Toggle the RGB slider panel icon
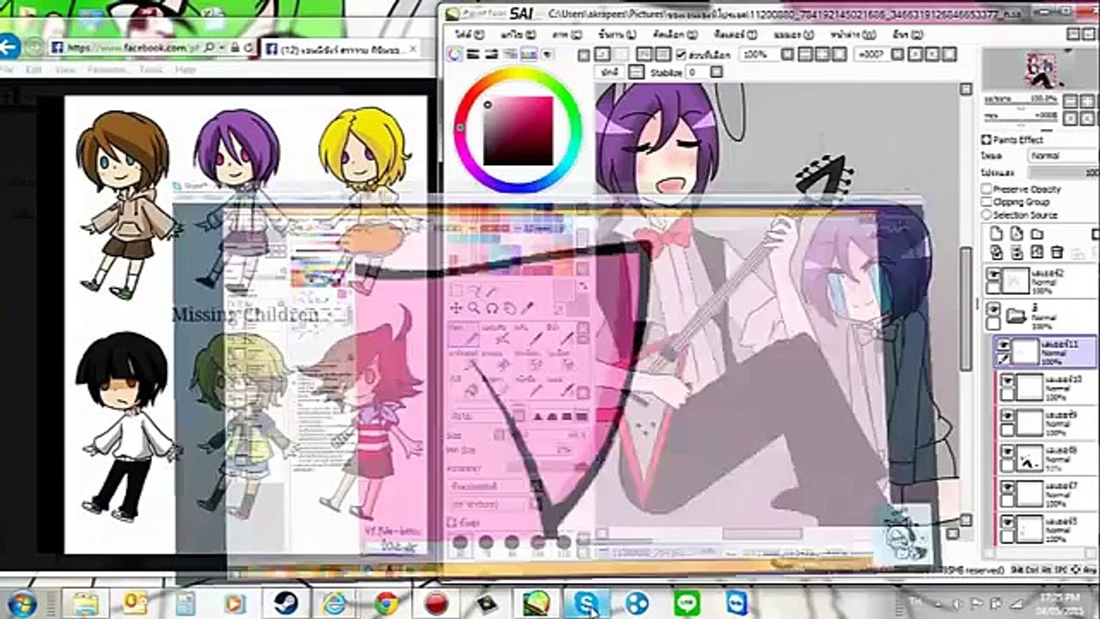 click(474, 54)
